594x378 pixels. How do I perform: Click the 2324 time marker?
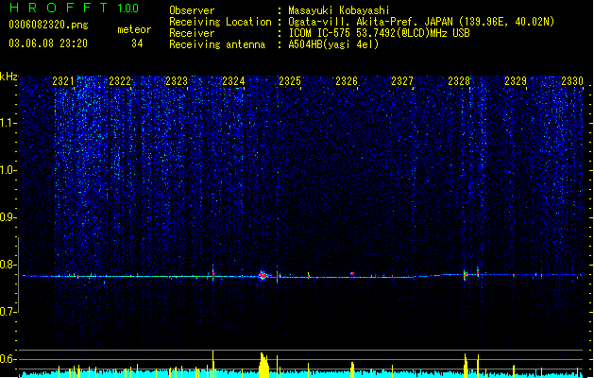click(233, 81)
